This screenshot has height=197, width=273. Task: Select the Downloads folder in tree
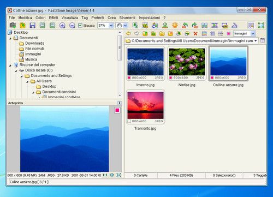(34, 43)
